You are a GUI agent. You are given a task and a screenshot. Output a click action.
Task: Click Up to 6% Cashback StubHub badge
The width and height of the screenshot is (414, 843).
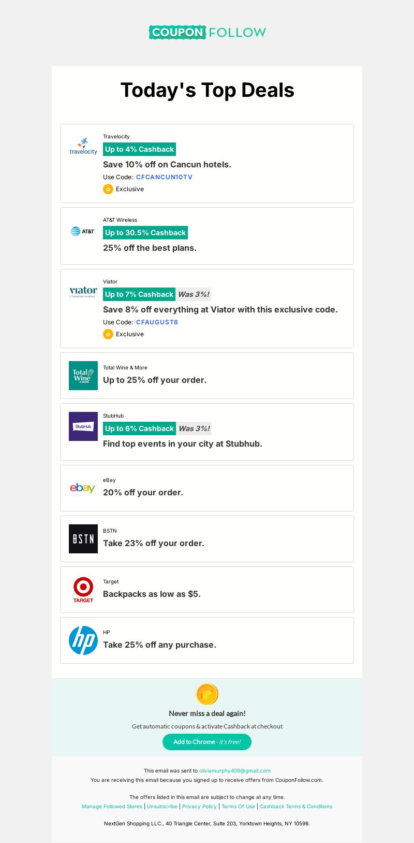click(139, 428)
